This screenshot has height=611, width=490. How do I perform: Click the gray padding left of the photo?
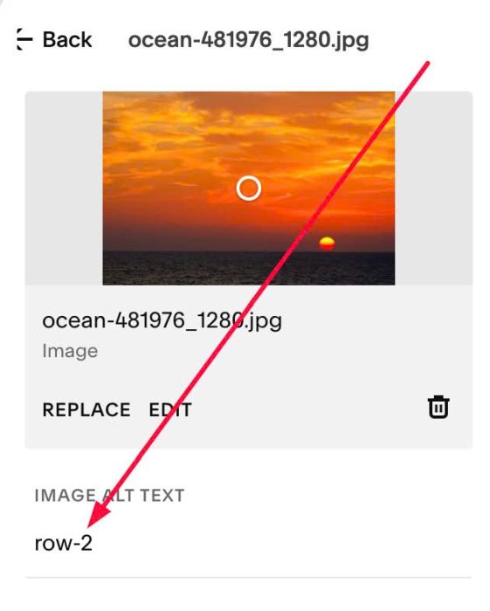[64, 189]
